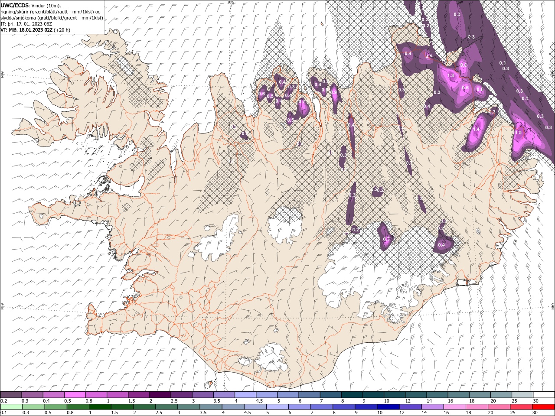Screen dimensions: 555x416
Task: Pick the light violet swatch labeled 14, lower row
Action: tap(432, 407)
